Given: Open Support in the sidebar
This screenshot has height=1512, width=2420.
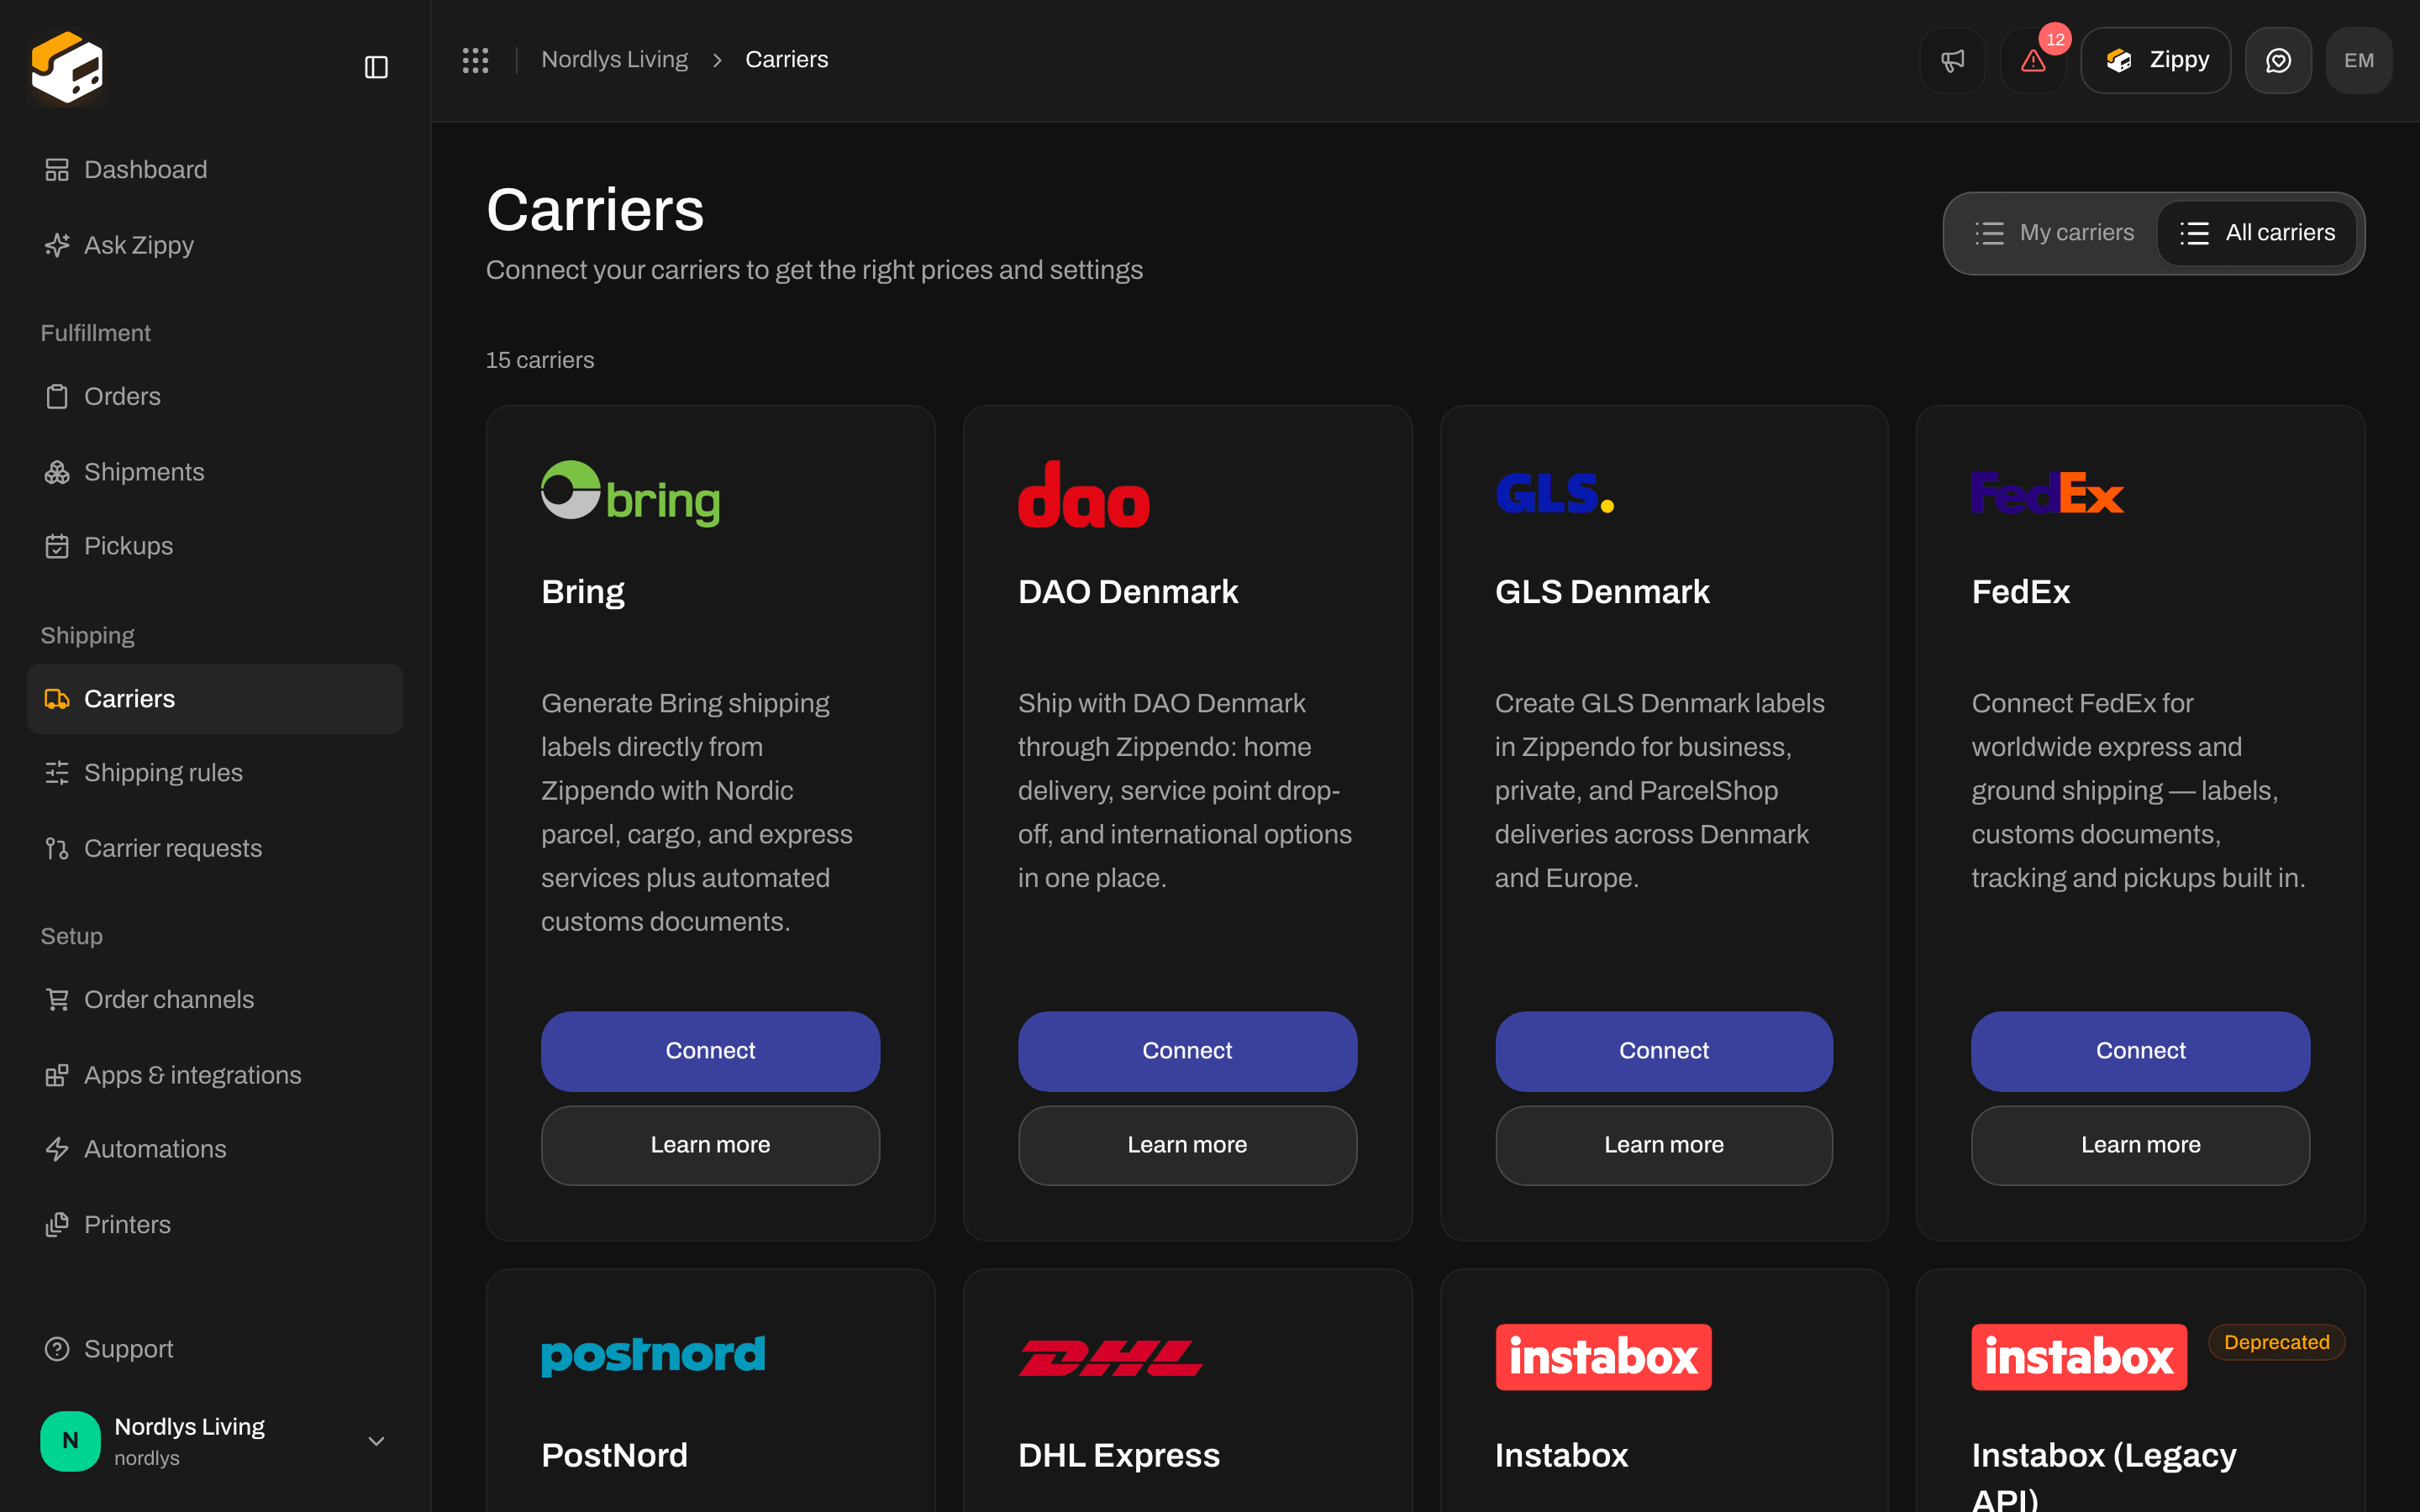Looking at the screenshot, I should [x=215, y=1349].
